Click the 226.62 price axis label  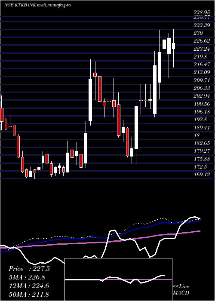click(x=202, y=41)
